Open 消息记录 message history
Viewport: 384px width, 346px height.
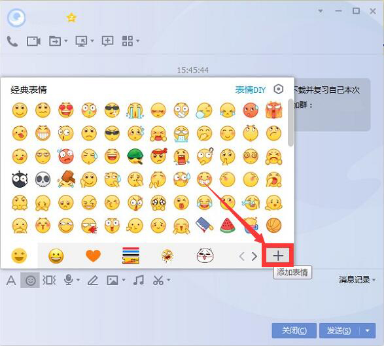coord(355,280)
